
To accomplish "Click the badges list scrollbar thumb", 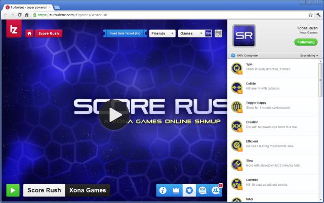I will click(x=320, y=80).
